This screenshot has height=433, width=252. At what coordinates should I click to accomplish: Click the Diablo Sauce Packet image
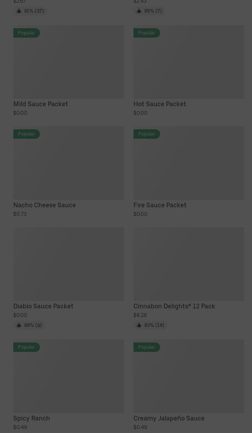point(68,264)
